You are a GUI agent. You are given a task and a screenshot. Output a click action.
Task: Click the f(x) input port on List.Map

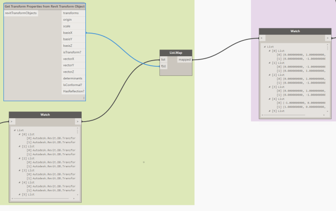pos(164,66)
